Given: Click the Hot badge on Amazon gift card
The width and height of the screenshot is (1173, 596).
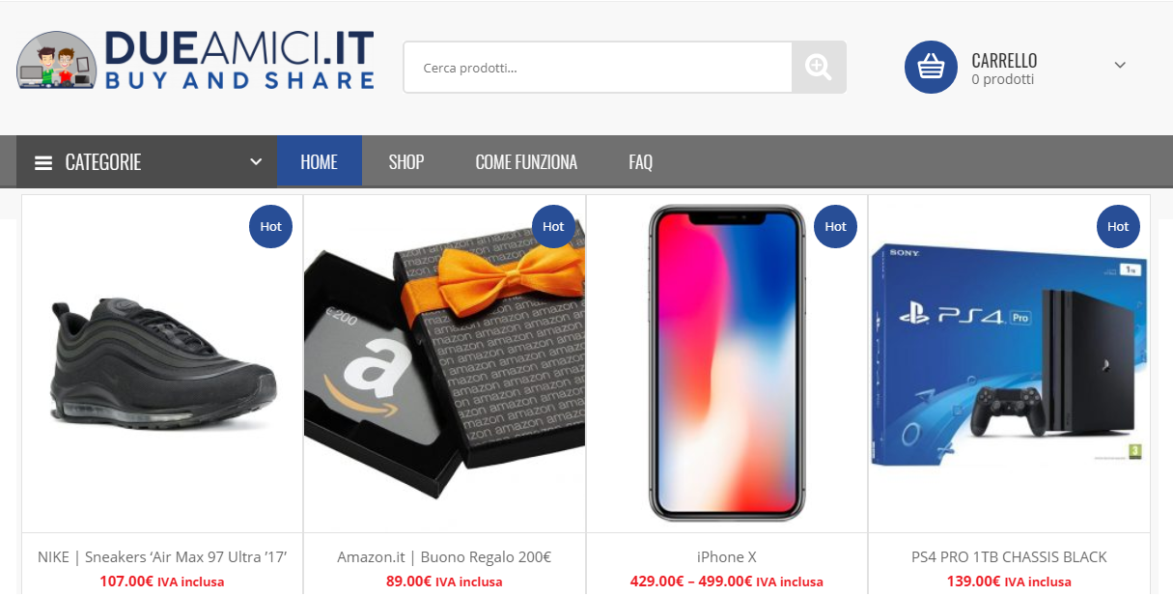Looking at the screenshot, I should coord(553,226).
